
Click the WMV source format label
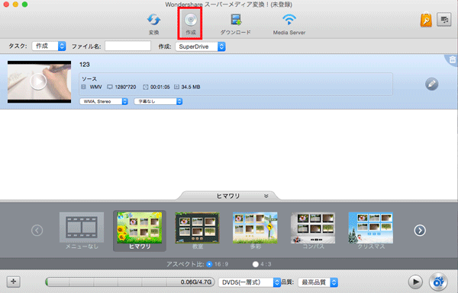pyautogui.click(x=95, y=87)
